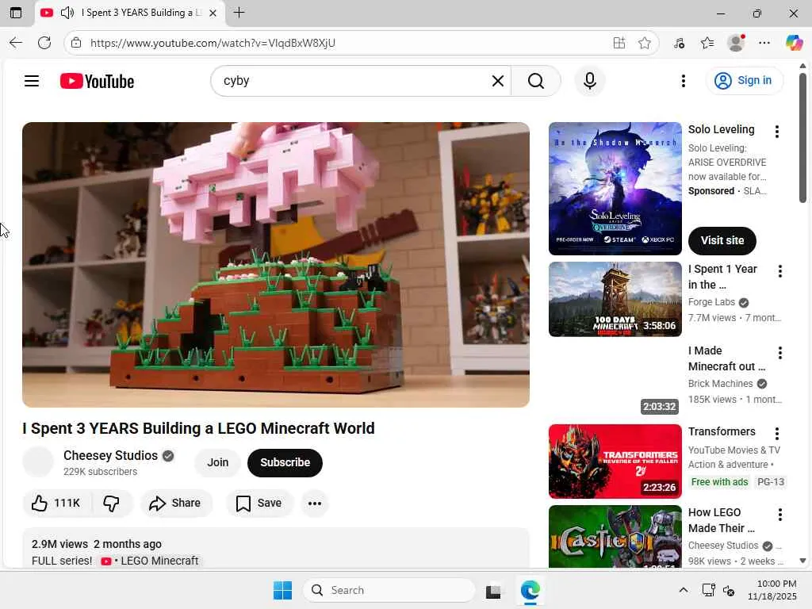Save the video to playlist

point(259,503)
